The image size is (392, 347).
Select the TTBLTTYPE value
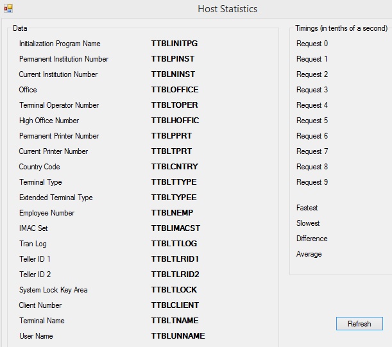tap(174, 182)
